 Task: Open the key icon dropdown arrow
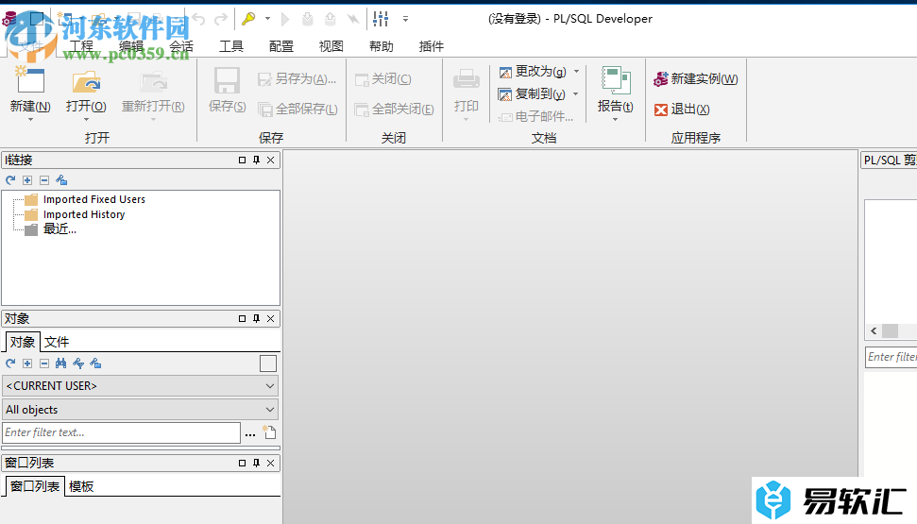pyautogui.click(x=267, y=19)
